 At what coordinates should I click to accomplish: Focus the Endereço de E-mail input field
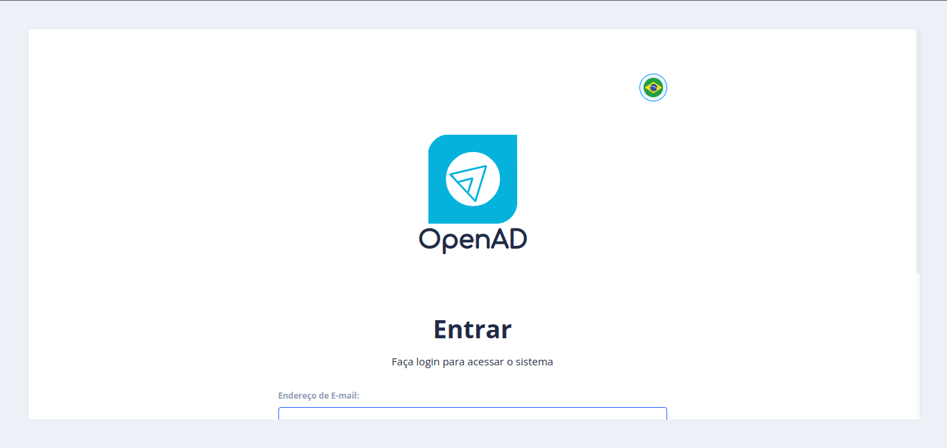[x=473, y=414]
